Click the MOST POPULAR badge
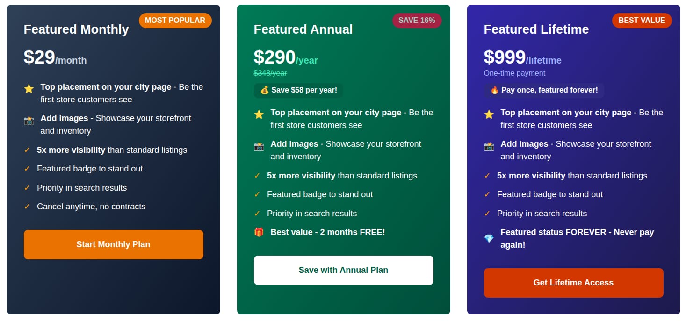686x321 pixels. click(175, 21)
